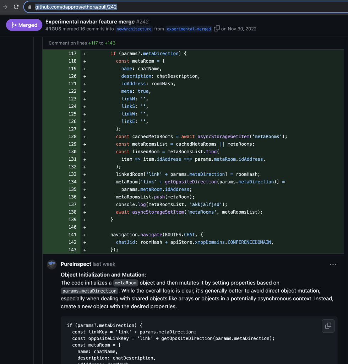The width and height of the screenshot is (348, 364).
Task: Click navigation.navigate code on line 141
Action: [x=136, y=235]
